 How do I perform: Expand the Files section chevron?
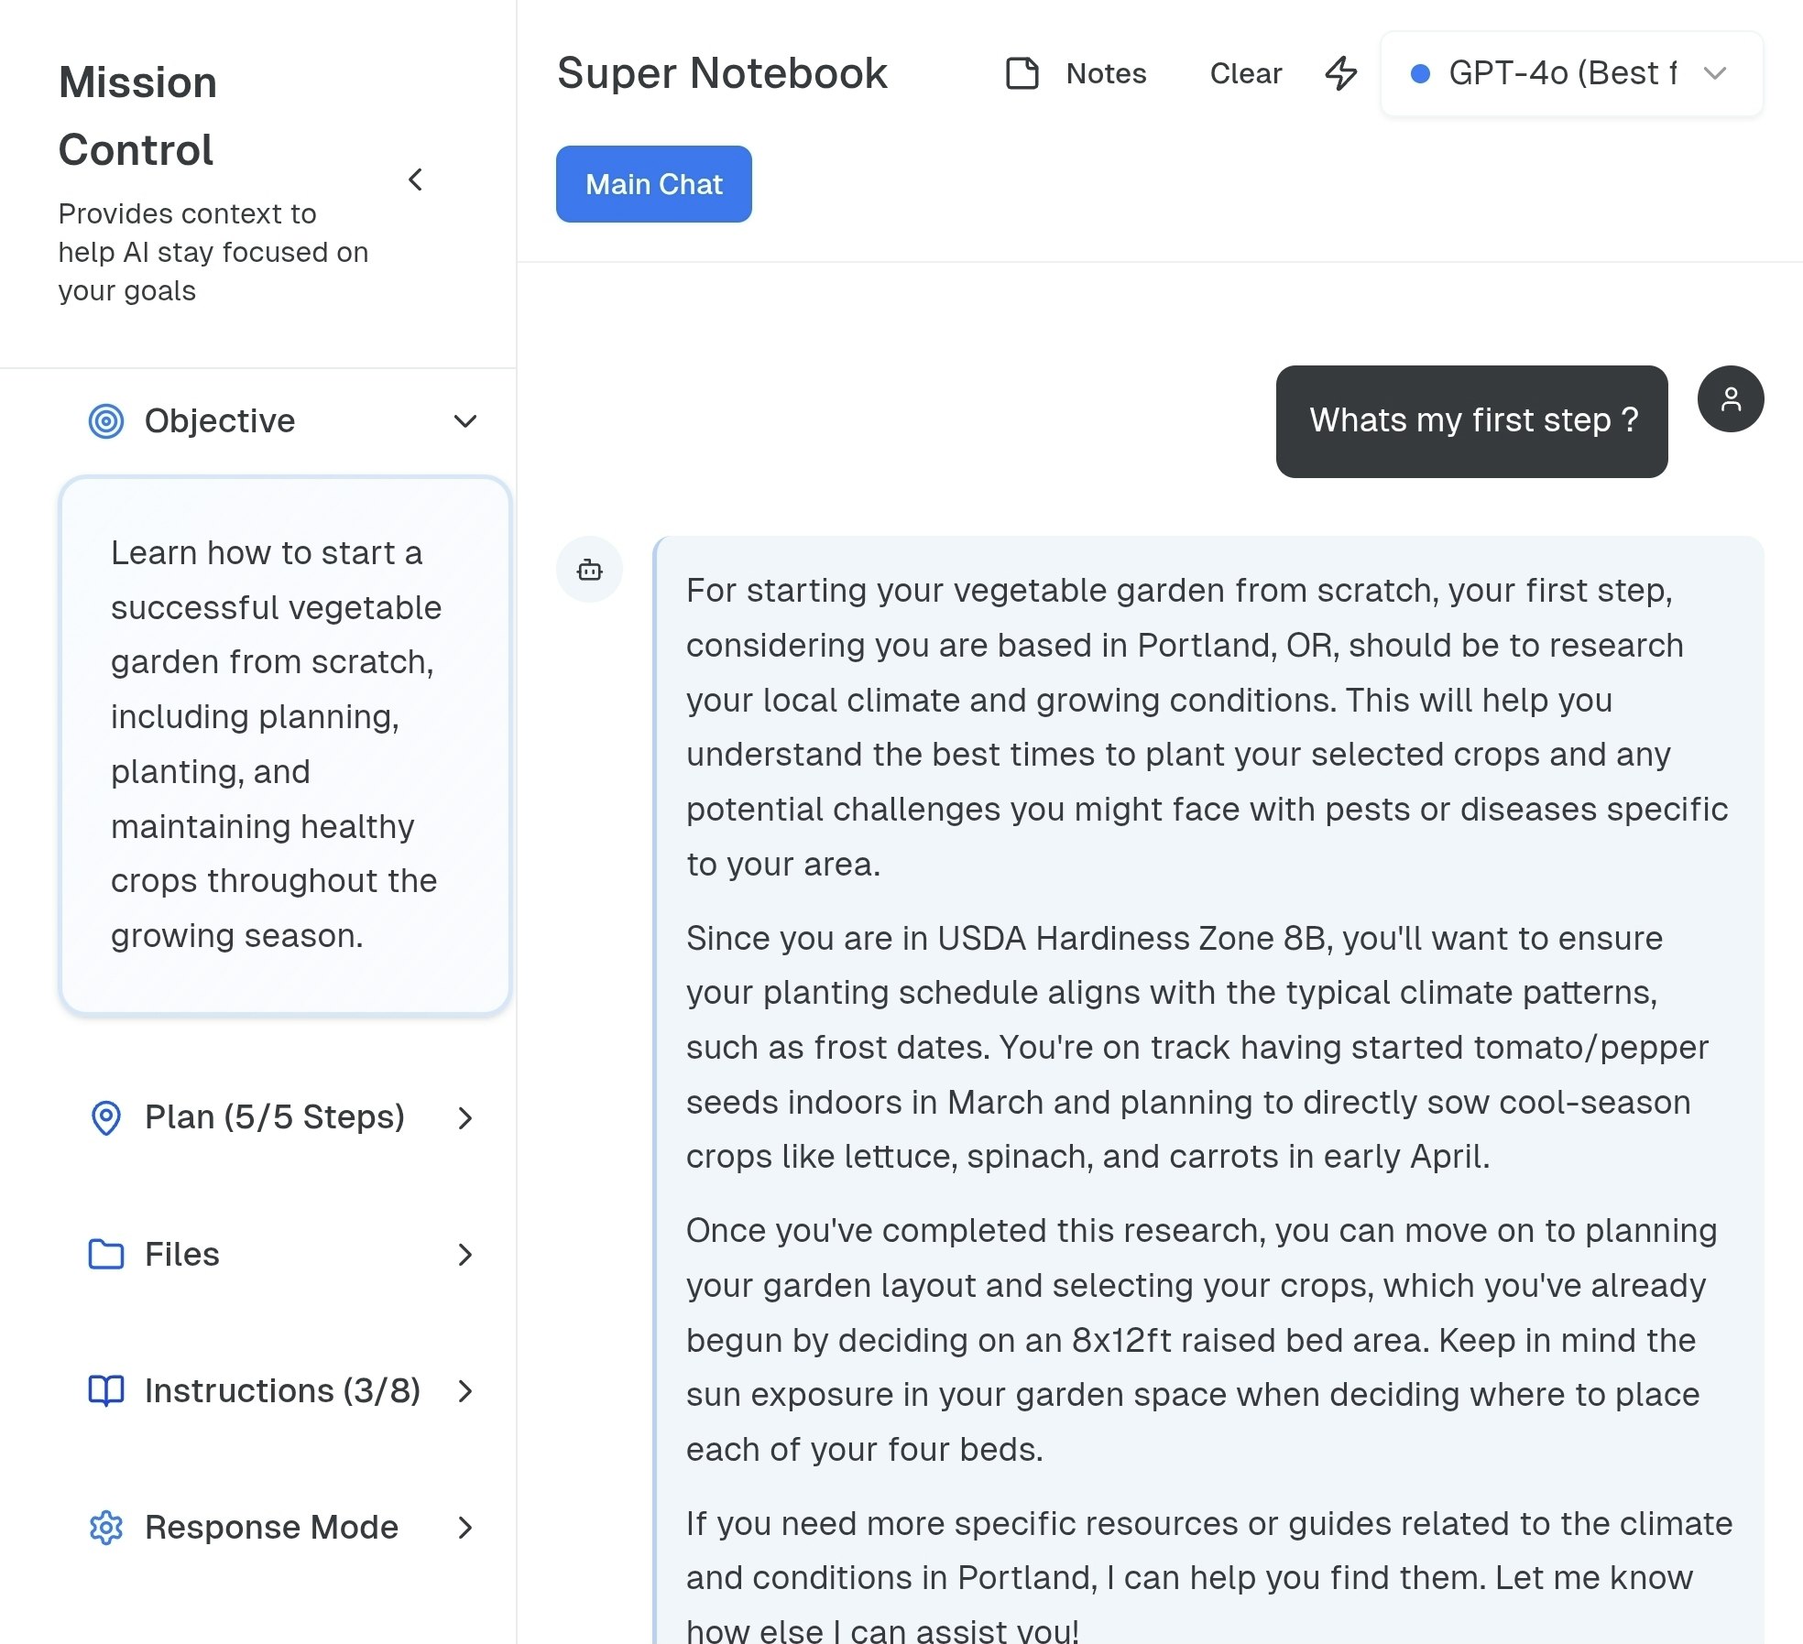[465, 1254]
